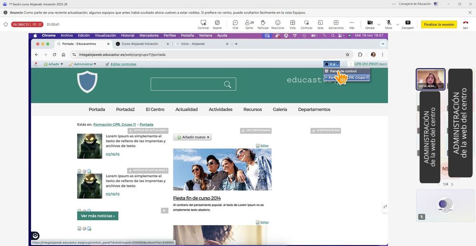Screen dimensions: 476x246
Task: Open the Departamentos navigation item
Action: tap(314, 110)
